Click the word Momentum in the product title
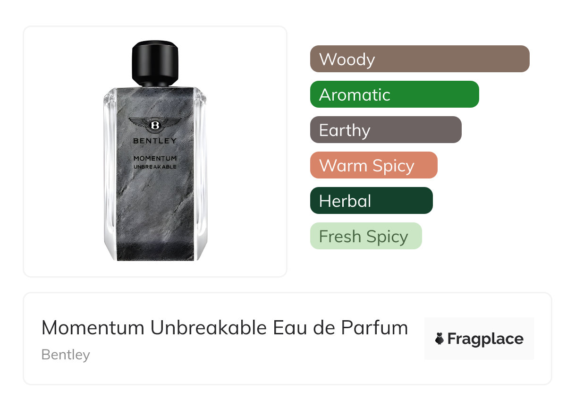This screenshot has width=575, height=408. (93, 328)
